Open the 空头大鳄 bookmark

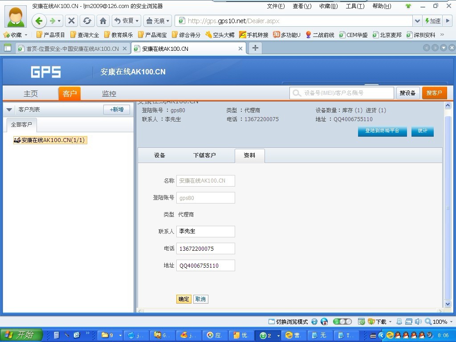[x=220, y=35]
